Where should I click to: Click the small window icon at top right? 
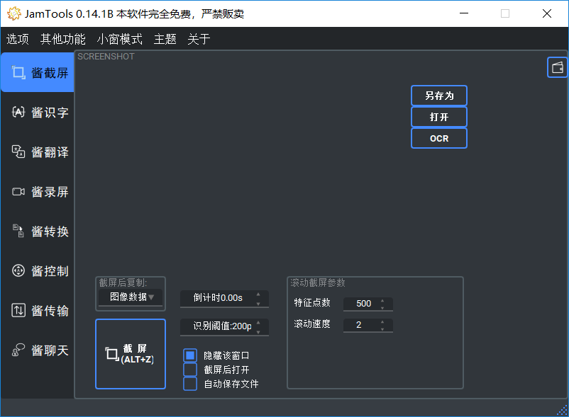(x=557, y=67)
